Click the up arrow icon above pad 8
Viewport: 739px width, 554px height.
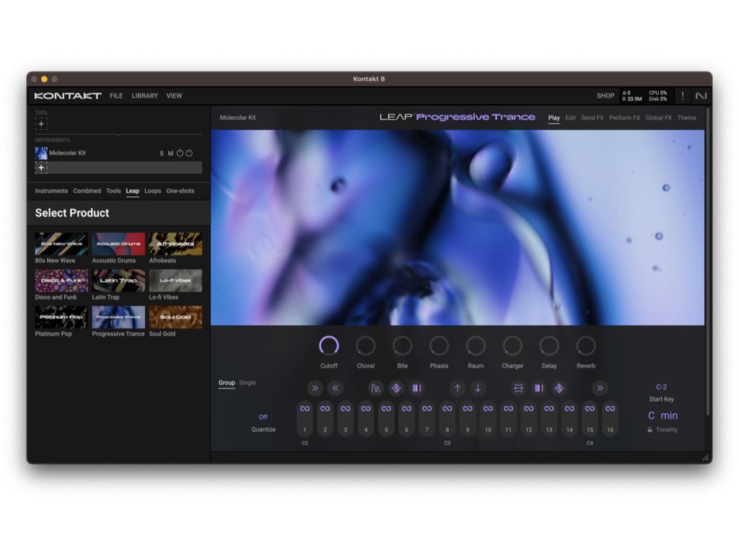click(457, 388)
